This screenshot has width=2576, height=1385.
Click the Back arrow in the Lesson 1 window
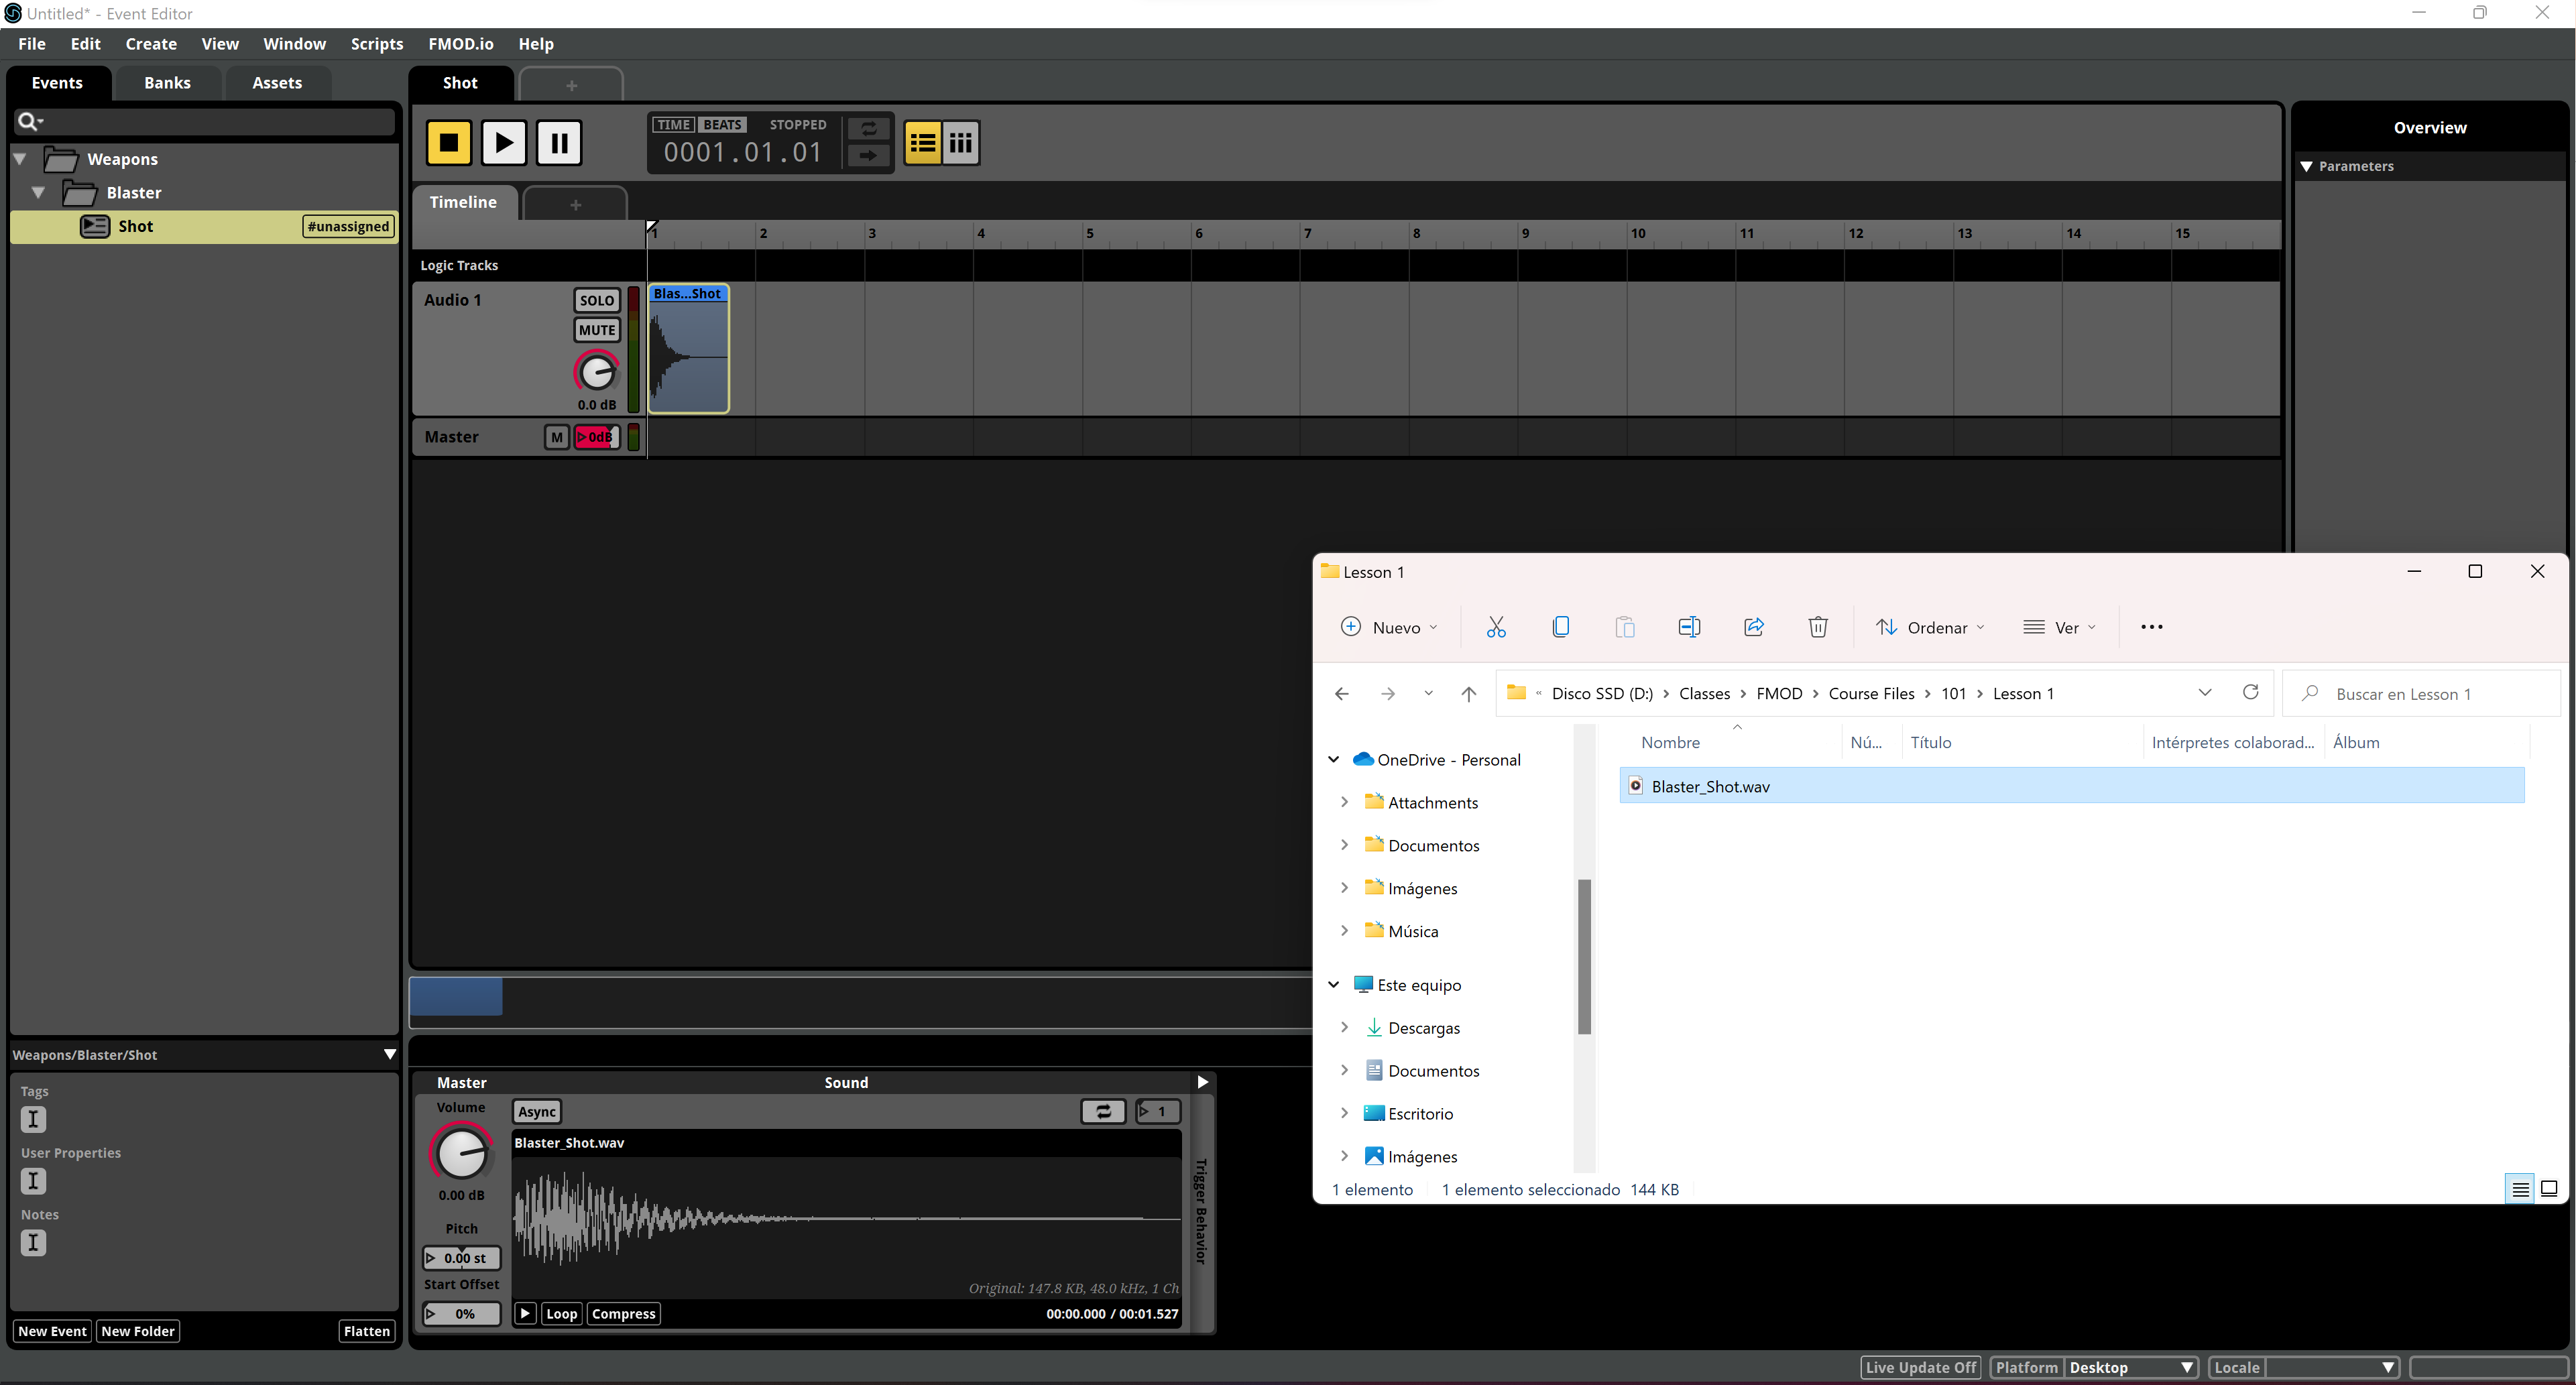pos(1342,693)
